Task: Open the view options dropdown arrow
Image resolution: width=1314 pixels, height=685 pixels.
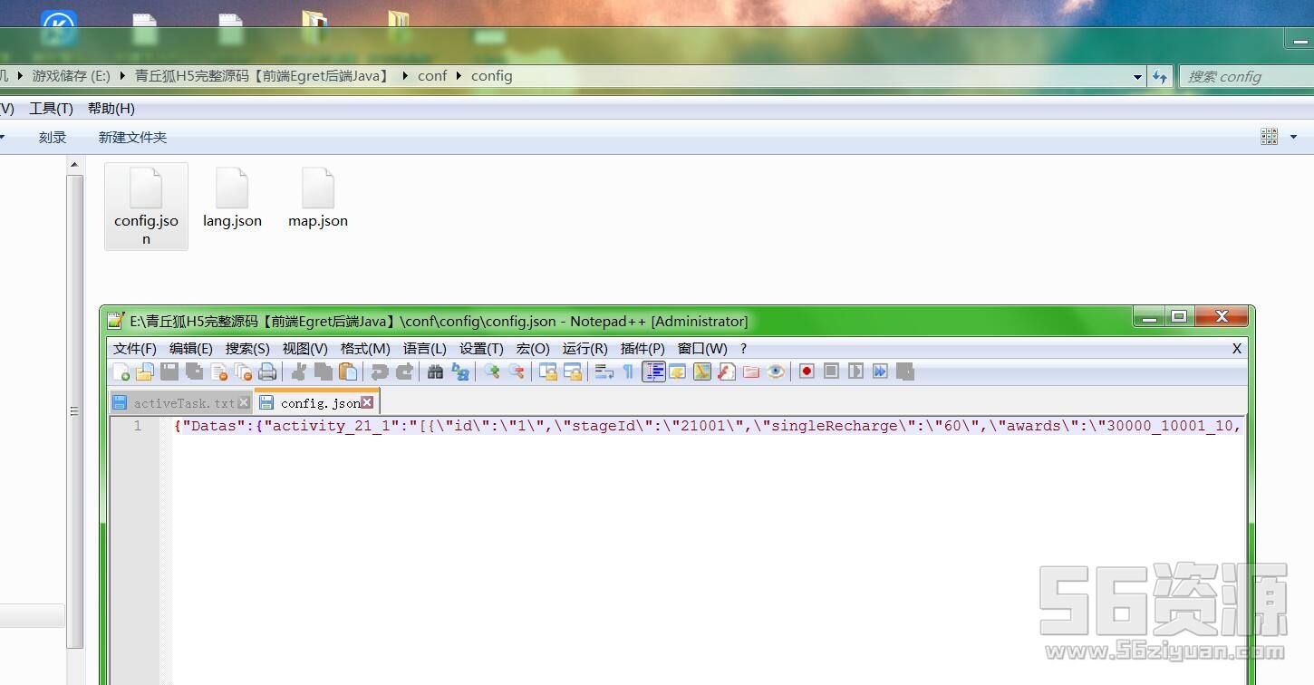Action: pyautogui.click(x=1293, y=137)
